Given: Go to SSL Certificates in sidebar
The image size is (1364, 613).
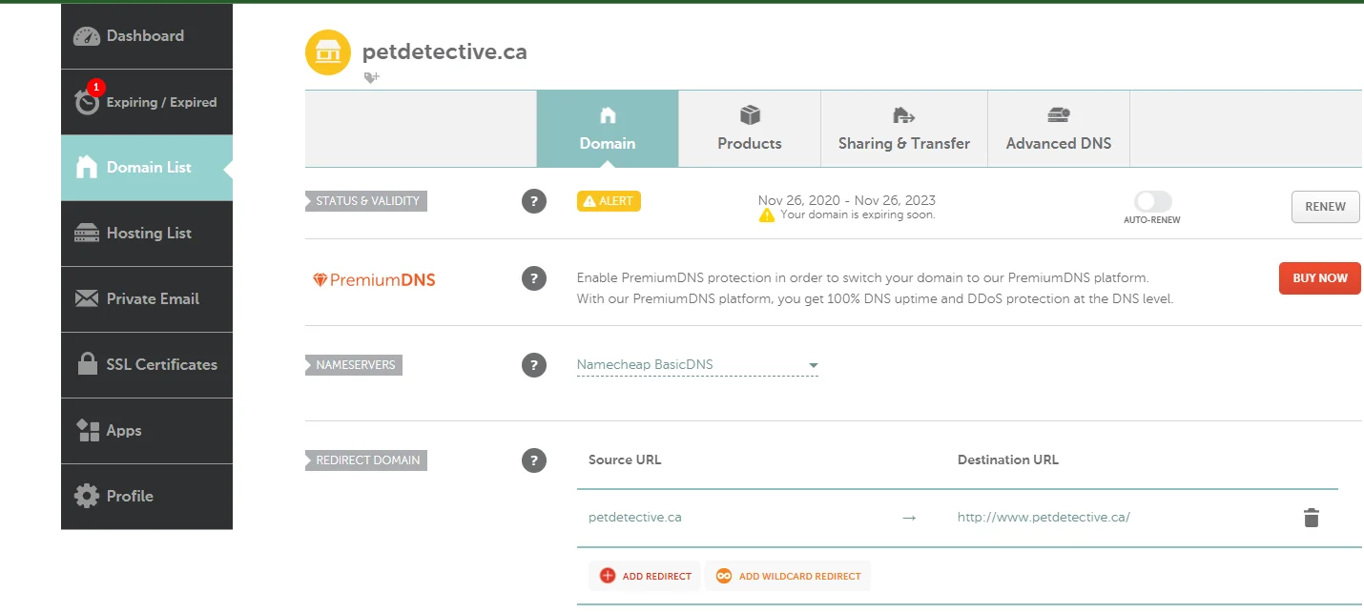Looking at the screenshot, I should coord(147,364).
